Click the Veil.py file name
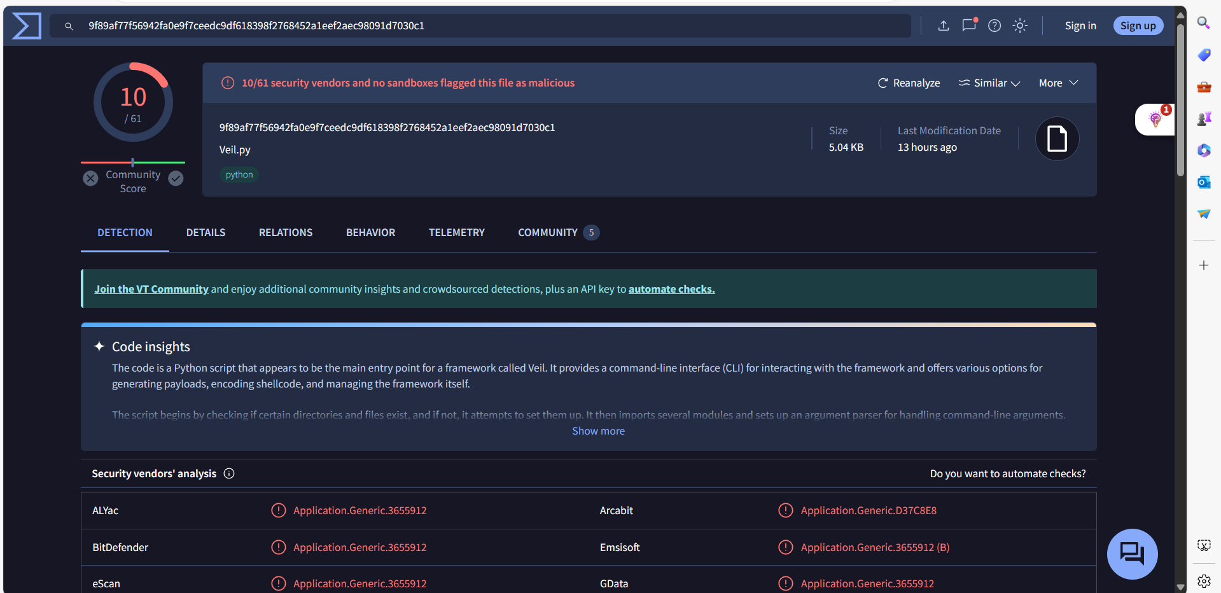The width and height of the screenshot is (1221, 593). pos(235,150)
